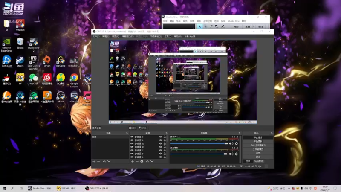Show hidden system tray icons chevron
The height and width of the screenshot is (192, 341).
(289, 189)
